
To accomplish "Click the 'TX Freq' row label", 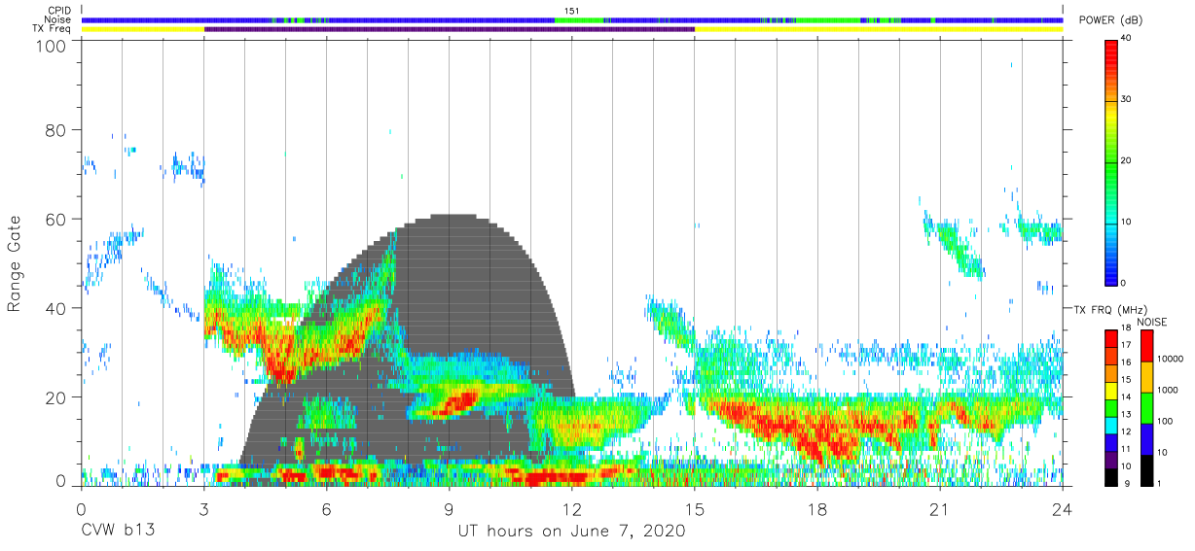I will 53,29.
